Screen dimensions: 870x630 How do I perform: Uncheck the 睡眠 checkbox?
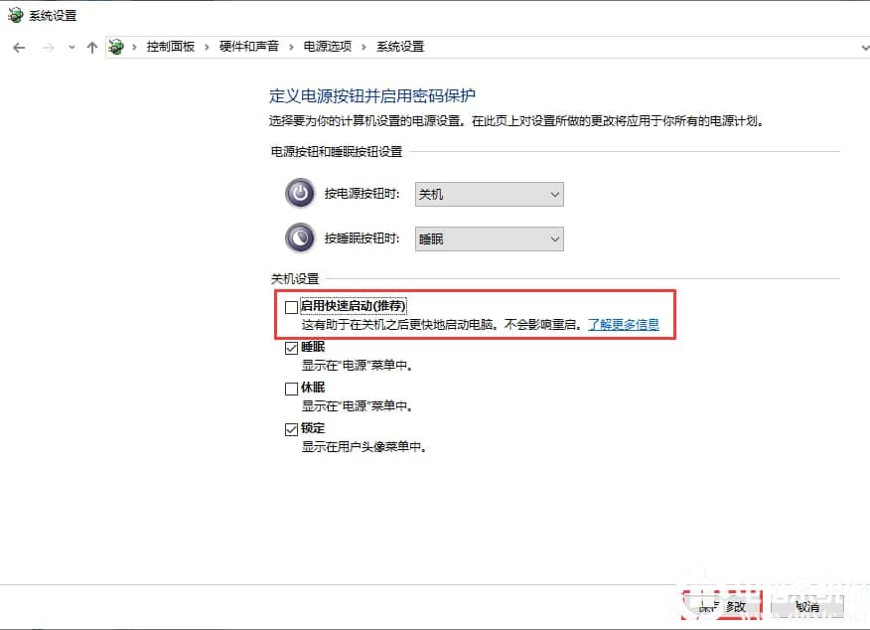pyautogui.click(x=291, y=348)
